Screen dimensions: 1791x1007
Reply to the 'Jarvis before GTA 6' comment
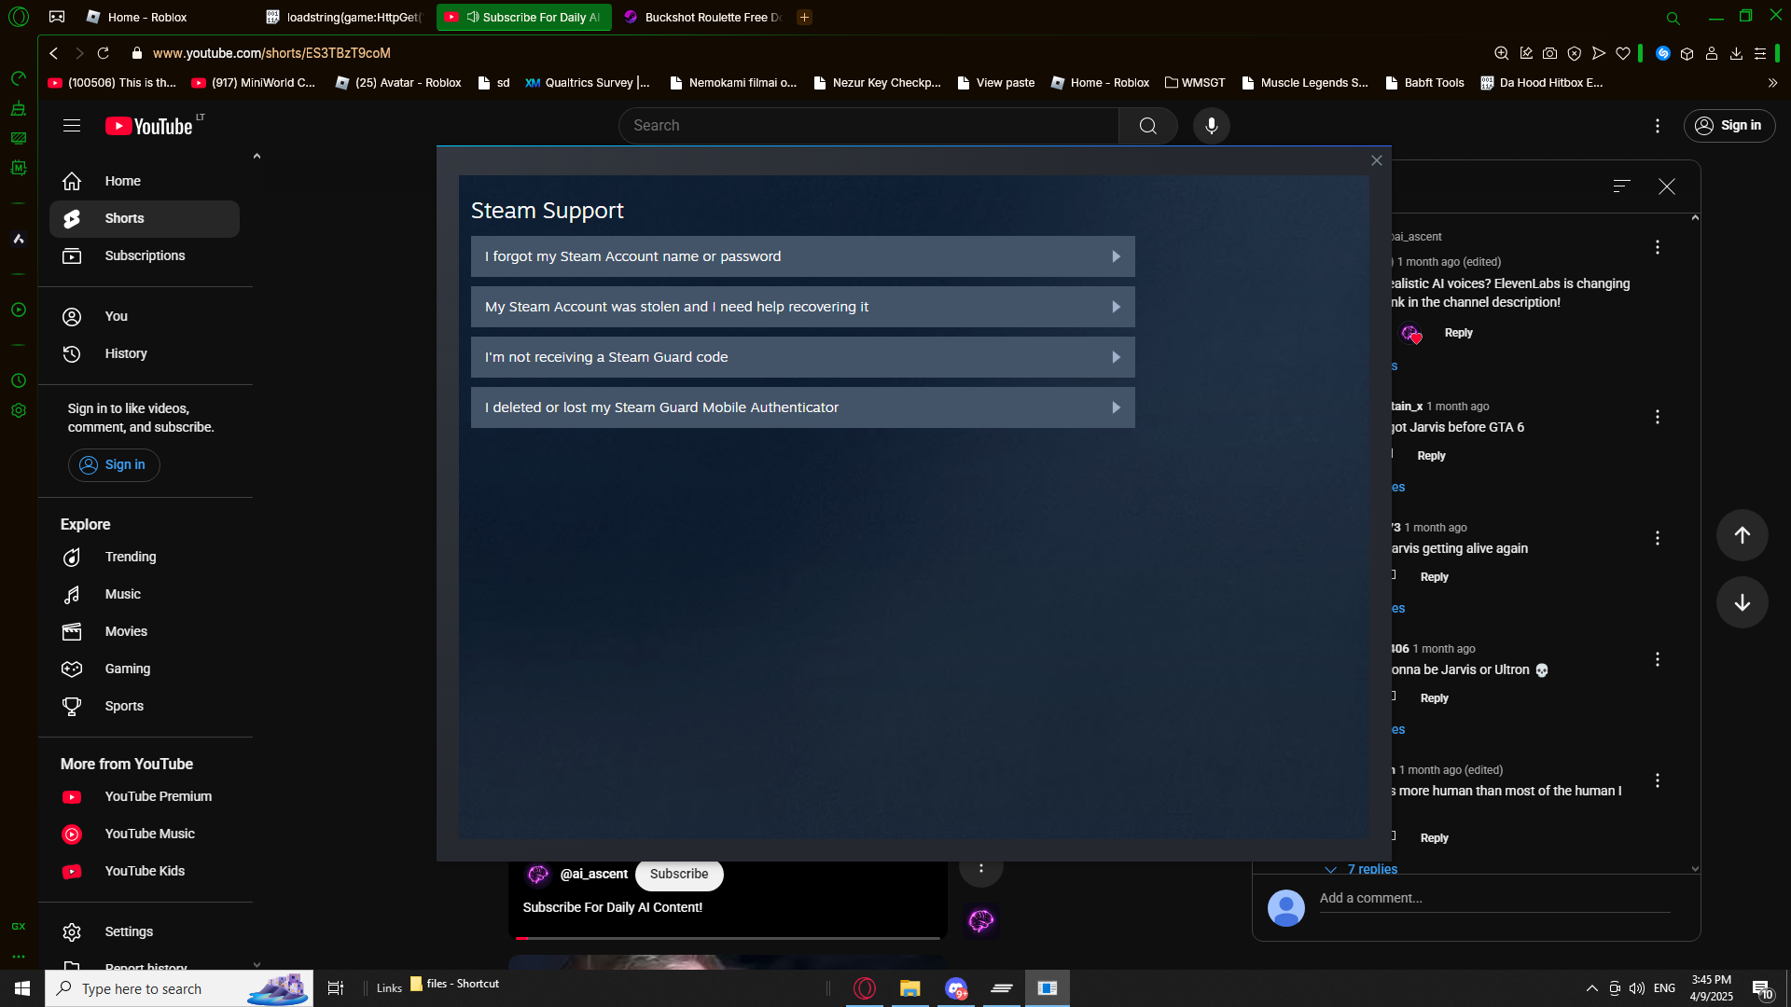click(1431, 456)
